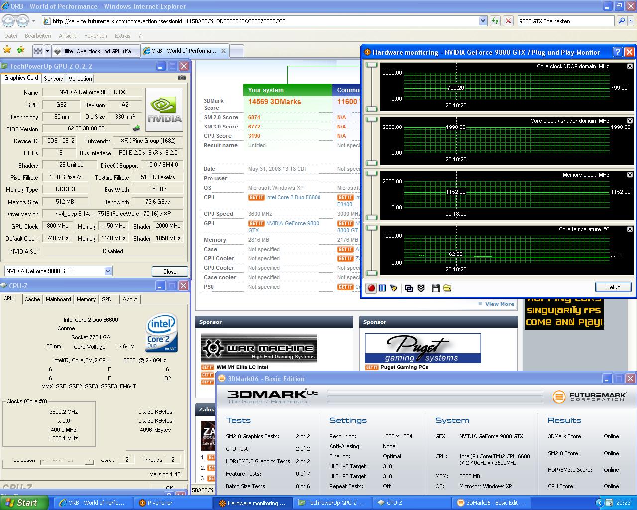Open the IE quick tabs list dropdown
This screenshot has height=510, width=637.
(x=48, y=51)
